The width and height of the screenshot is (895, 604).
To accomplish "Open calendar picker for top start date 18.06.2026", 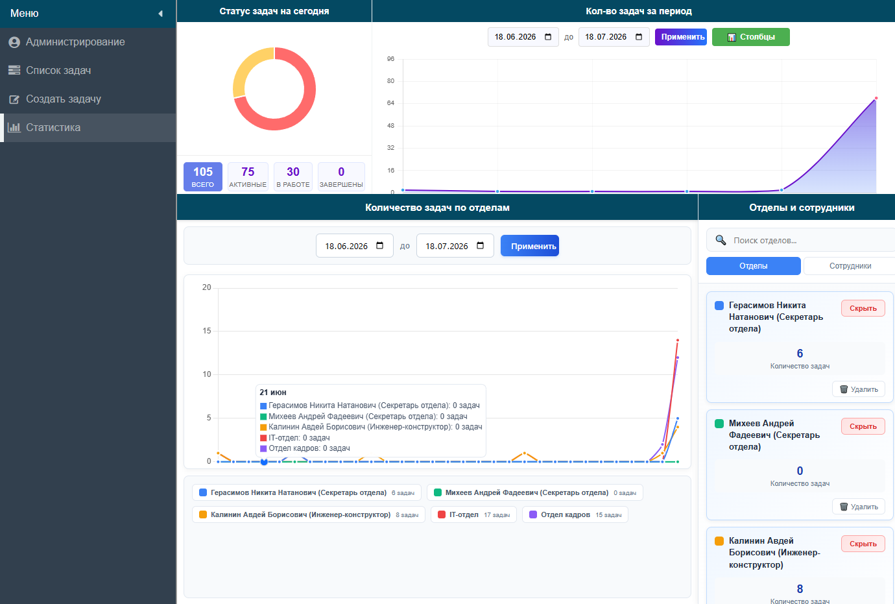I will click(548, 37).
